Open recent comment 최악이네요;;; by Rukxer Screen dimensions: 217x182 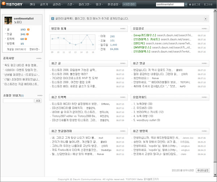141,78
